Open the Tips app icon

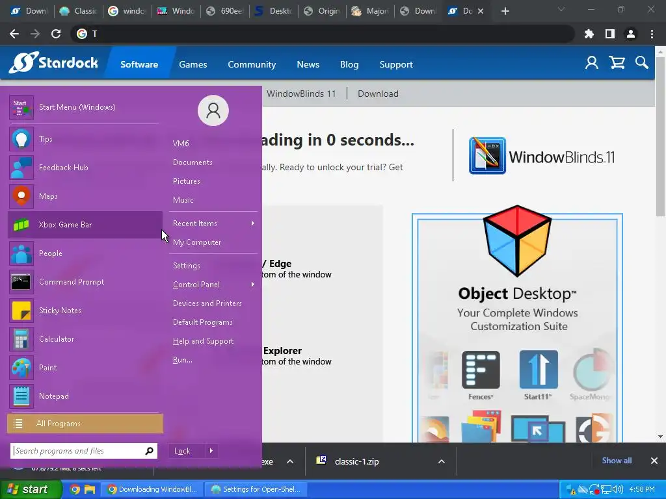(x=21, y=139)
